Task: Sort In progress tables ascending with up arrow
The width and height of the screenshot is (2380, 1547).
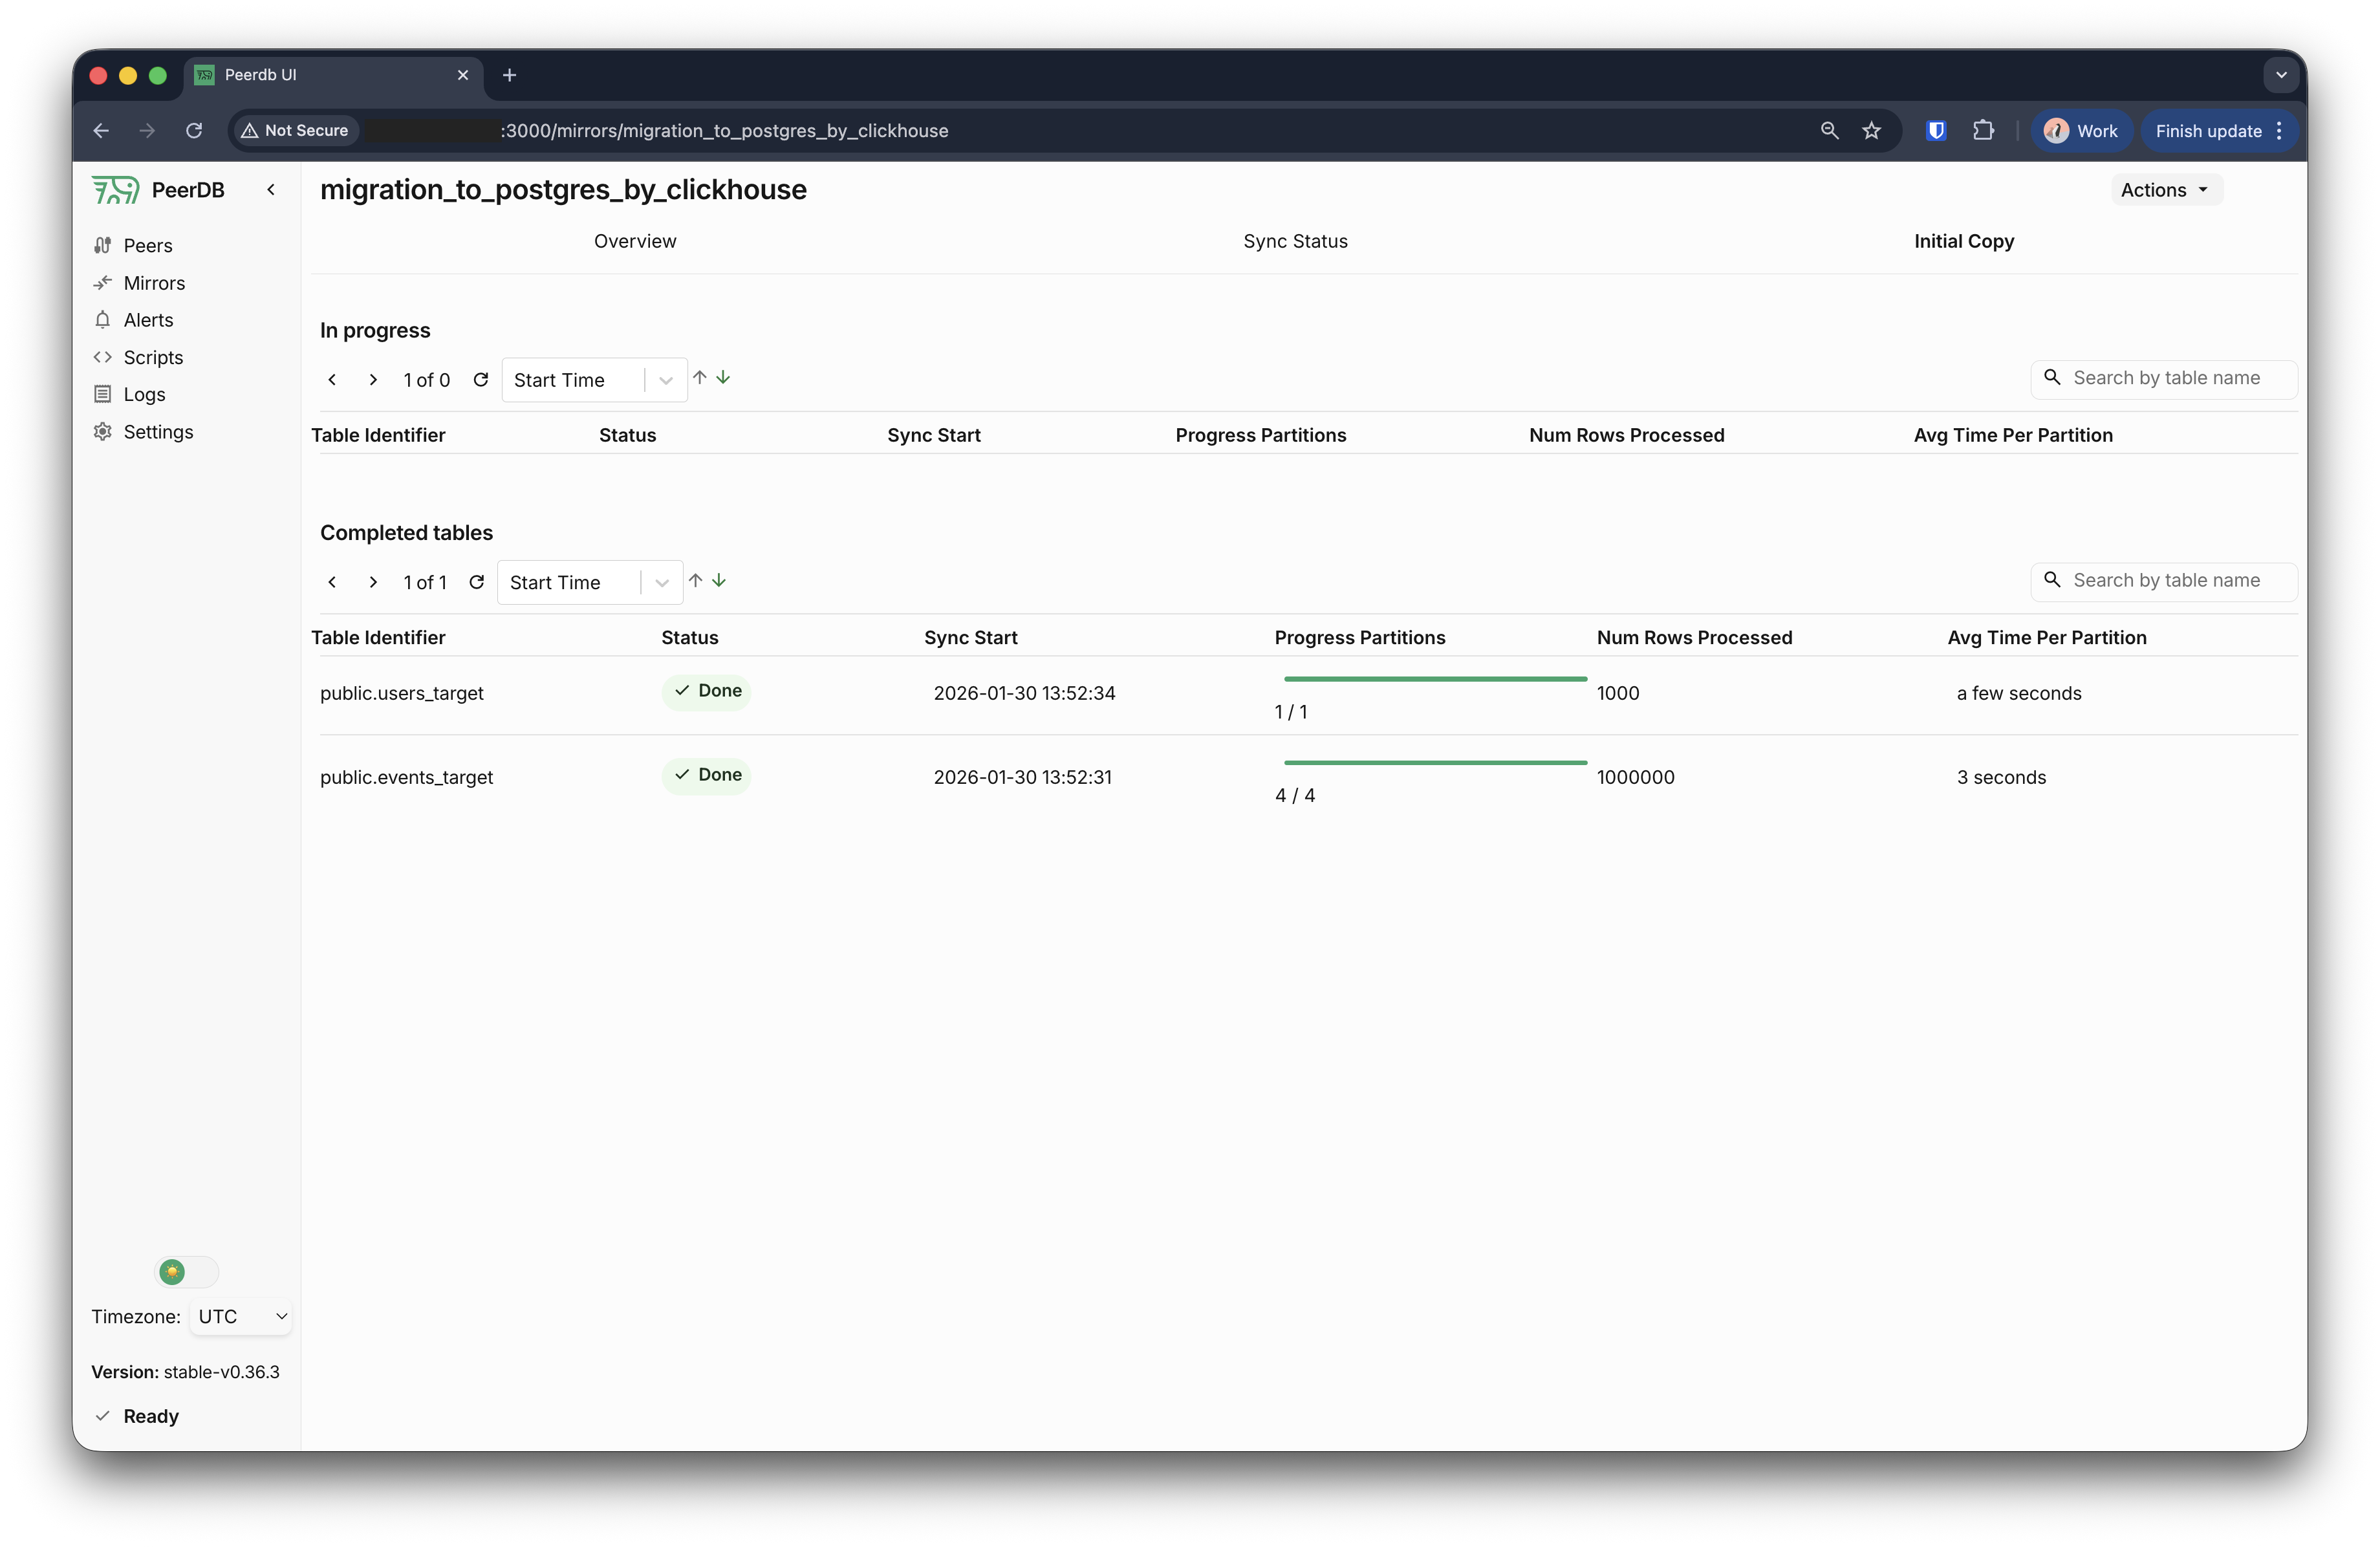Action: pyautogui.click(x=700, y=378)
